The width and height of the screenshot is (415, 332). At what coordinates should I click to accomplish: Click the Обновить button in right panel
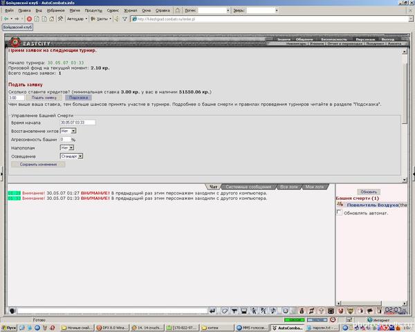tap(369, 192)
